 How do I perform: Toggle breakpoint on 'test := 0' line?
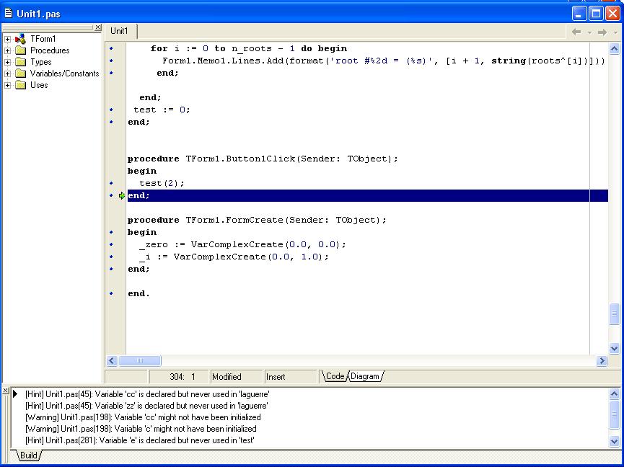[111, 110]
